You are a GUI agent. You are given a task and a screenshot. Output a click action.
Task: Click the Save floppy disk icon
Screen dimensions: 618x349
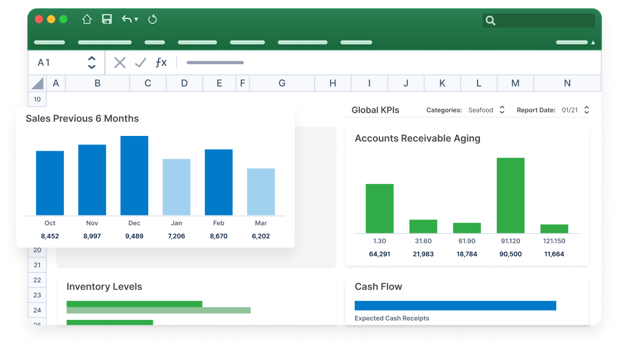106,19
